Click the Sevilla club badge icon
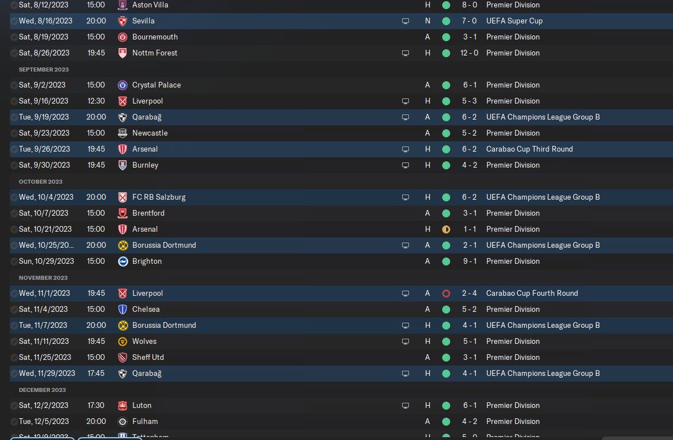The height and width of the screenshot is (440, 673). 123,21
